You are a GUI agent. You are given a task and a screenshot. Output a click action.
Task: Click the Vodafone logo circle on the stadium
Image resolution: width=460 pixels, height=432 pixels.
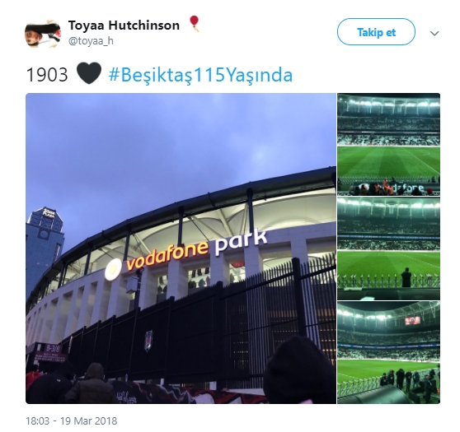113,269
